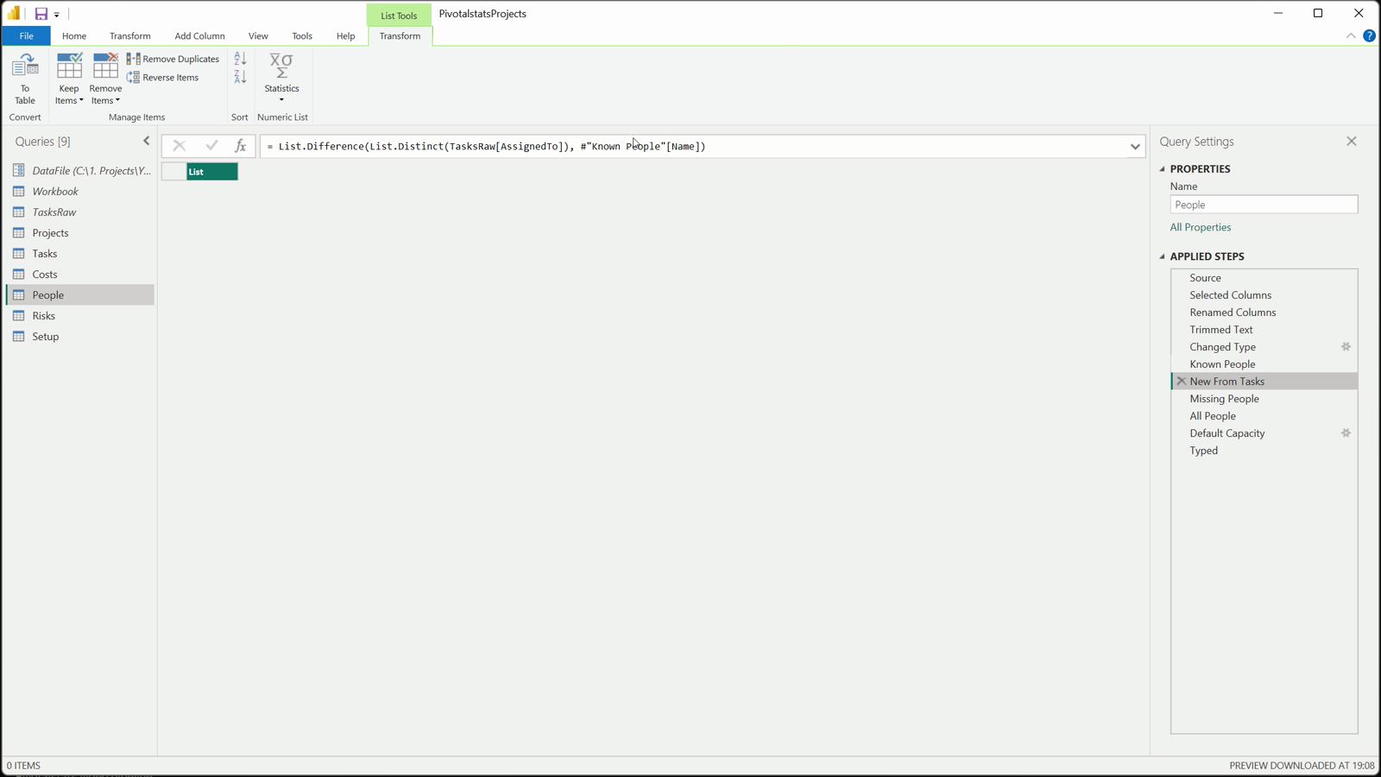Sort list descending
Image resolution: width=1381 pixels, height=777 pixels.
coord(240,78)
